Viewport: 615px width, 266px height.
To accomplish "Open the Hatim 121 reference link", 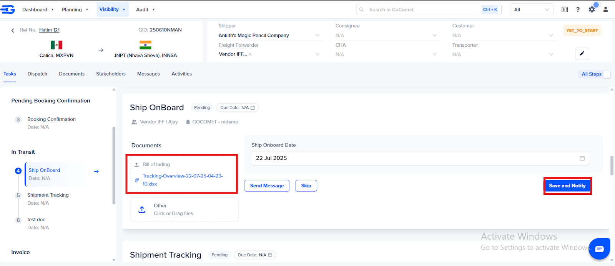I will click(x=49, y=30).
